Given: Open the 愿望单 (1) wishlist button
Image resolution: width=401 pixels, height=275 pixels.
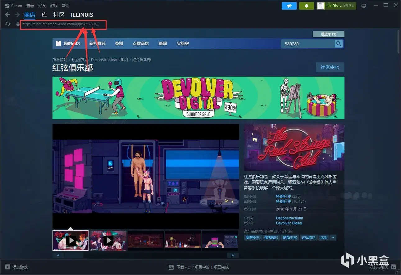Looking at the screenshot, I should tap(328, 34).
